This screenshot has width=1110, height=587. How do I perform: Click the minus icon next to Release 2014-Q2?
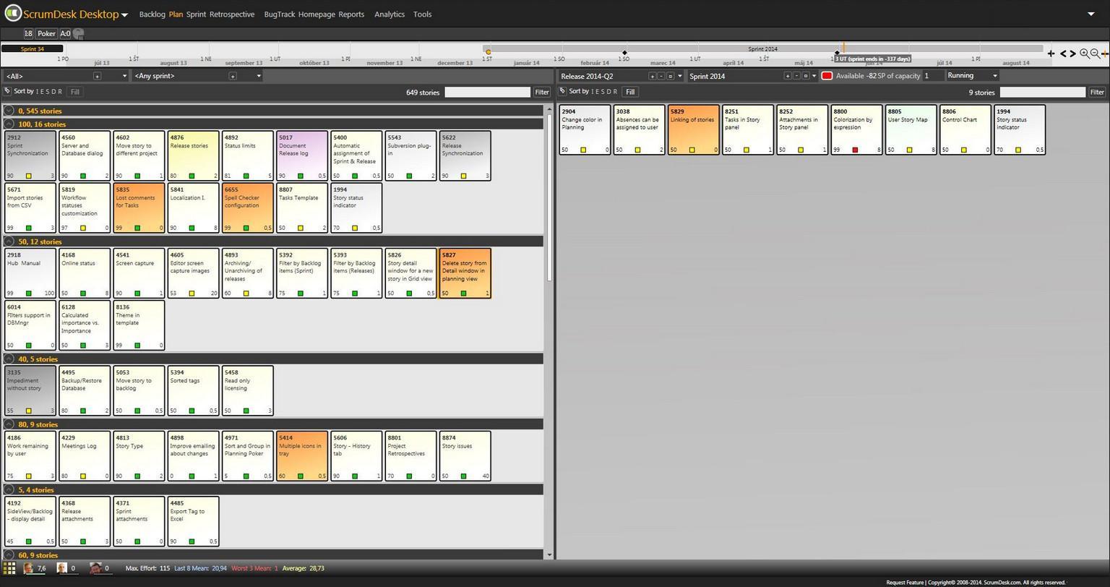pyautogui.click(x=661, y=76)
